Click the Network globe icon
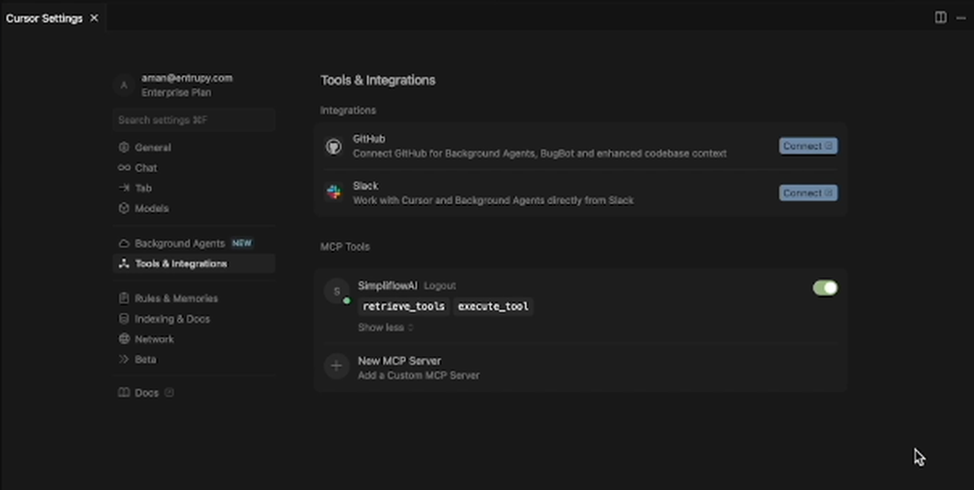The width and height of the screenshot is (974, 490). click(124, 339)
